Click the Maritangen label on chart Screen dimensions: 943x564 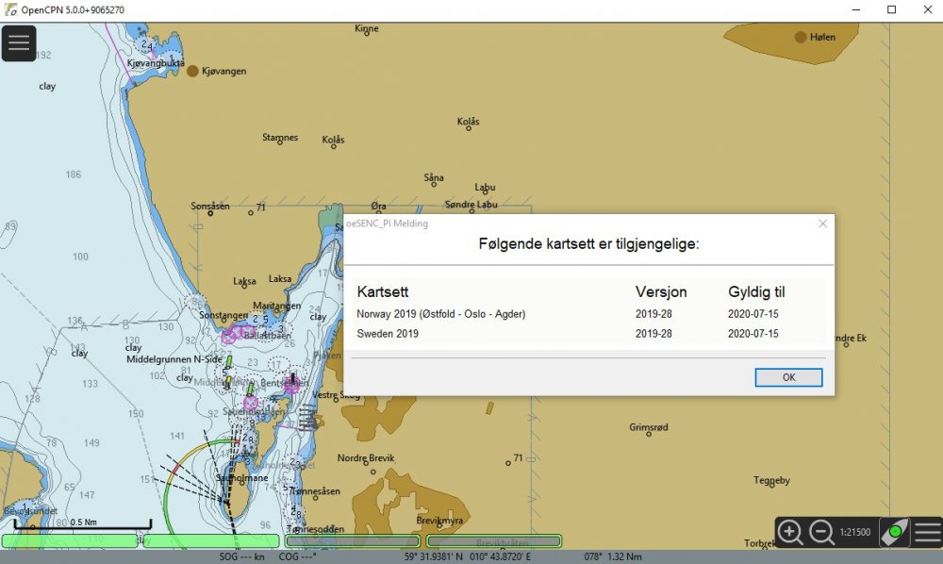(x=276, y=306)
